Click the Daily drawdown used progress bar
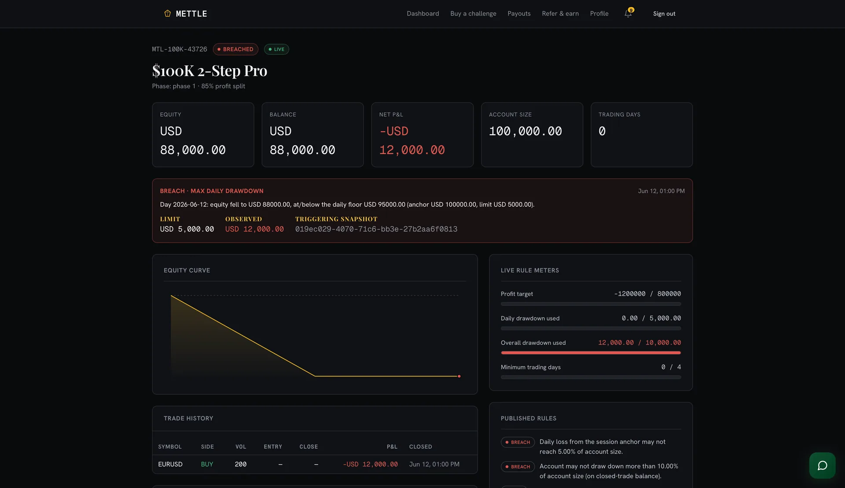Image resolution: width=845 pixels, height=488 pixels. [x=591, y=329]
